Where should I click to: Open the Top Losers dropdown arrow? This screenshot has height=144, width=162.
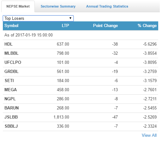tap(70, 18)
